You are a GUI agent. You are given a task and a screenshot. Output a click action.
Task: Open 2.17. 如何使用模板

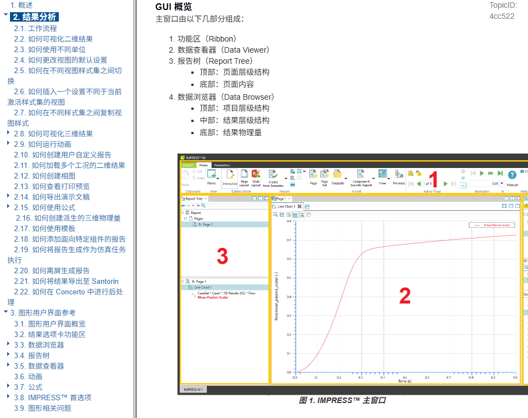tap(44, 228)
